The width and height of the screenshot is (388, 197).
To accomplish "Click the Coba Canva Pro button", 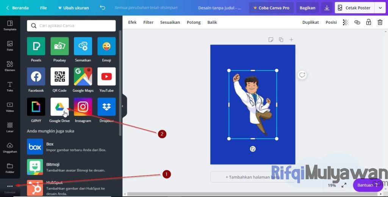I will click(x=271, y=8).
